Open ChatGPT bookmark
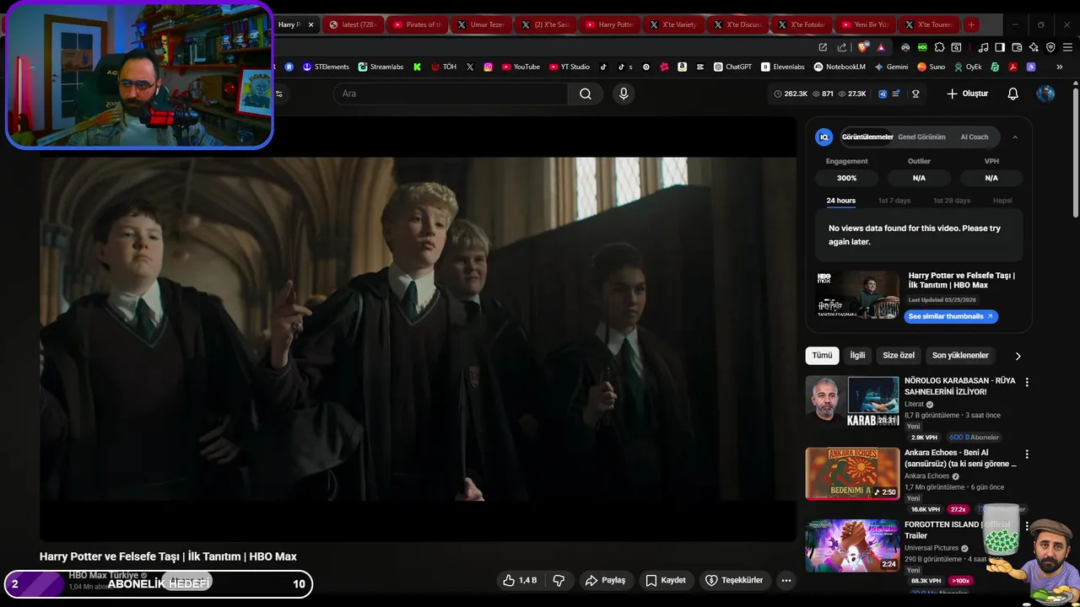Screen dimensions: 1080x607 (x=732, y=67)
